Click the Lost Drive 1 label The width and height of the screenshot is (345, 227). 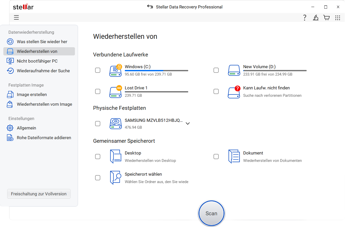[136, 88]
